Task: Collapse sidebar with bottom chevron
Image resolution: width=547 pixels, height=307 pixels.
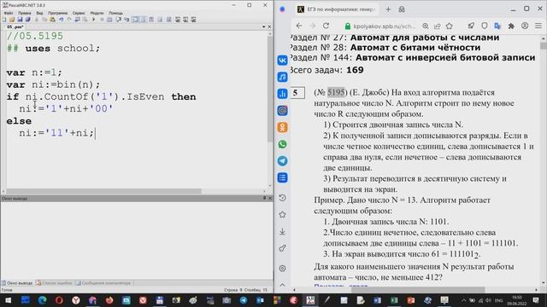Action: coord(282,285)
